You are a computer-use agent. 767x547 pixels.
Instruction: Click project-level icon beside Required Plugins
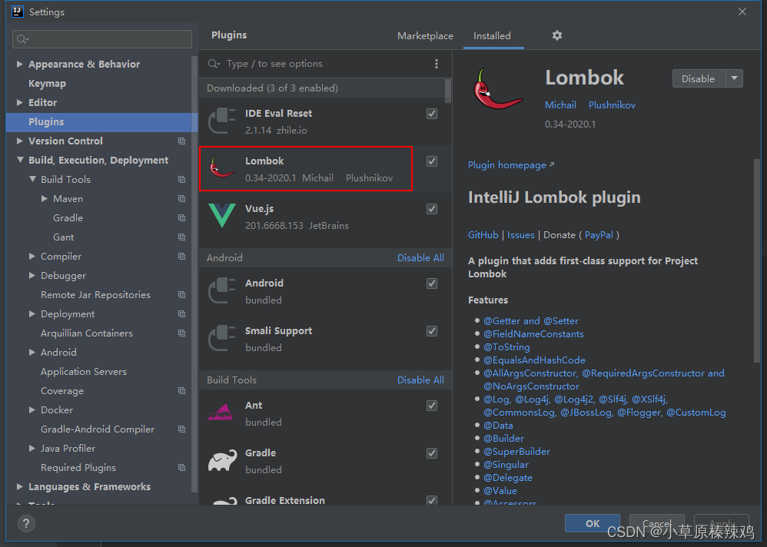pyautogui.click(x=181, y=467)
